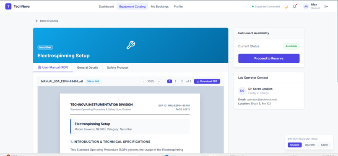Image resolution: width=338 pixels, height=156 pixels.
Task: Zoom out the PDF with minus button
Action: point(143,82)
